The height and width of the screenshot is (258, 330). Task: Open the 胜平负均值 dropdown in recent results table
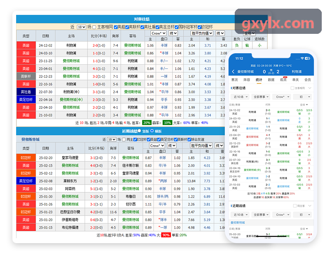[x=201, y=146]
